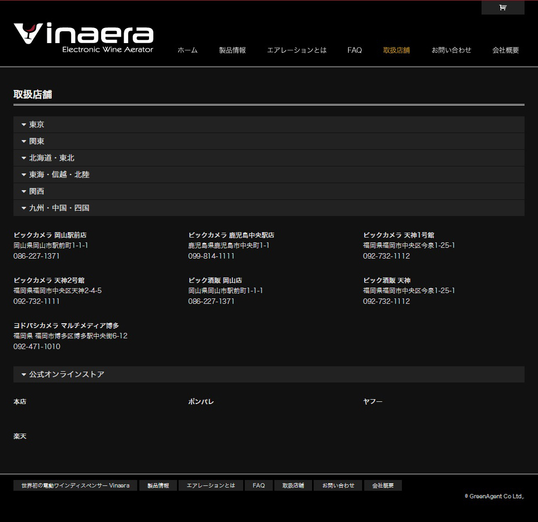Select FAQ in the top navigation
The width and height of the screenshot is (538, 522).
[355, 50]
